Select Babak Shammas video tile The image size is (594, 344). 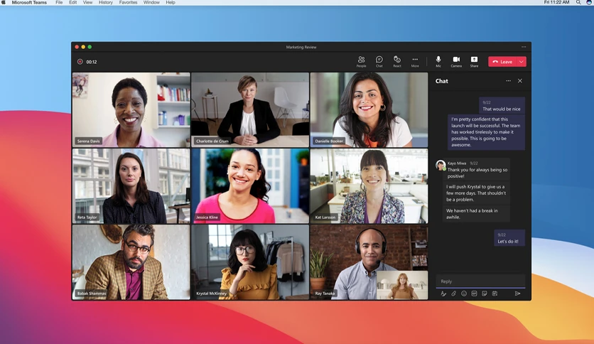point(131,262)
